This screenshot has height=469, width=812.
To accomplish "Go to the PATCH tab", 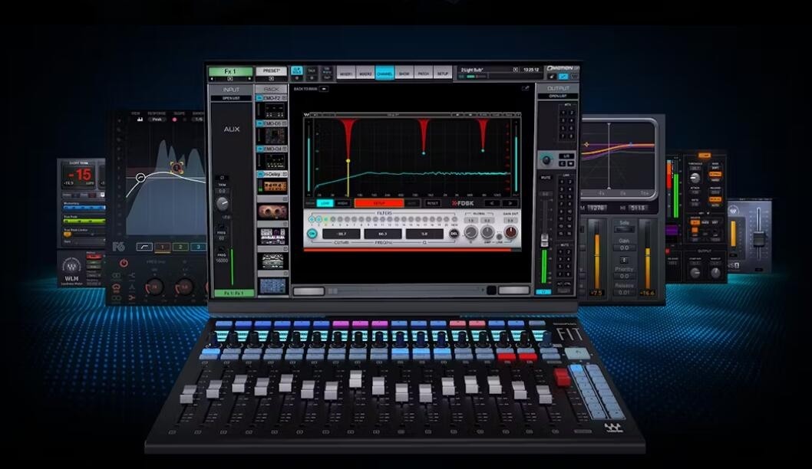I will click(x=424, y=74).
